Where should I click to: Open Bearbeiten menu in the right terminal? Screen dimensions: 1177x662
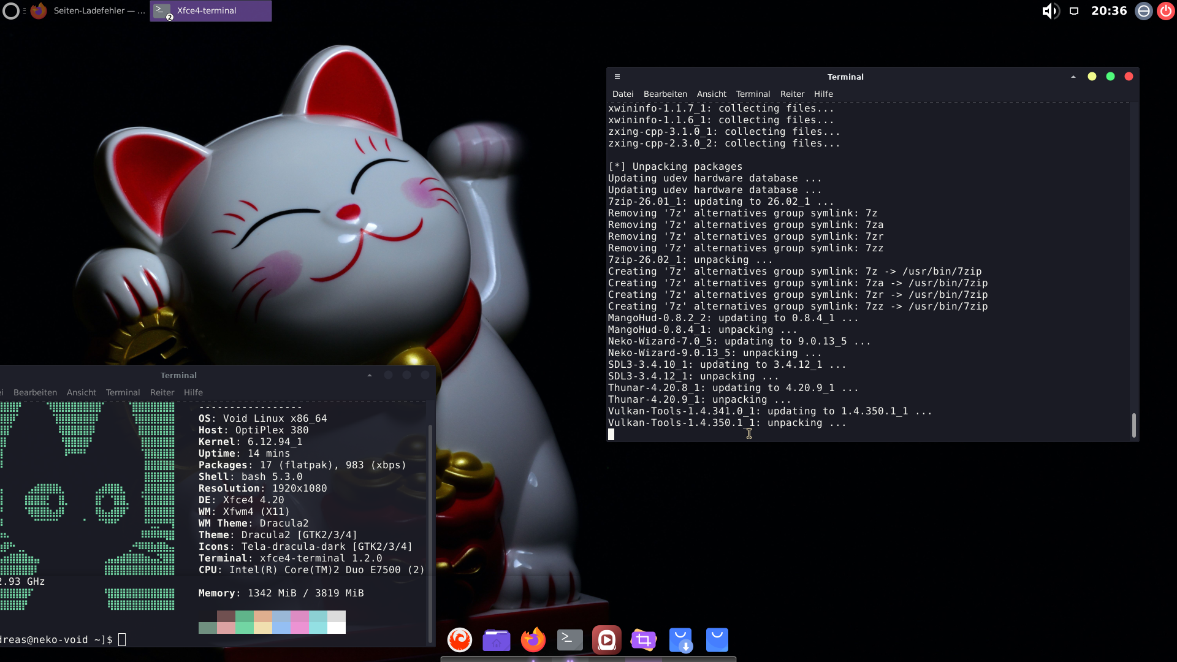(665, 94)
